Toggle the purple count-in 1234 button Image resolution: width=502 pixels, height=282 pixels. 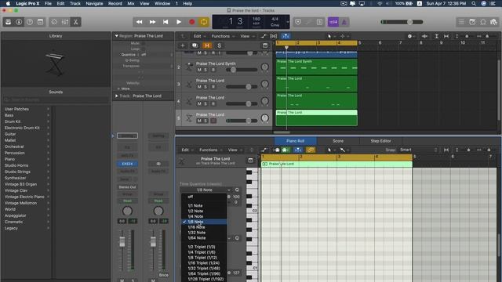click(333, 22)
